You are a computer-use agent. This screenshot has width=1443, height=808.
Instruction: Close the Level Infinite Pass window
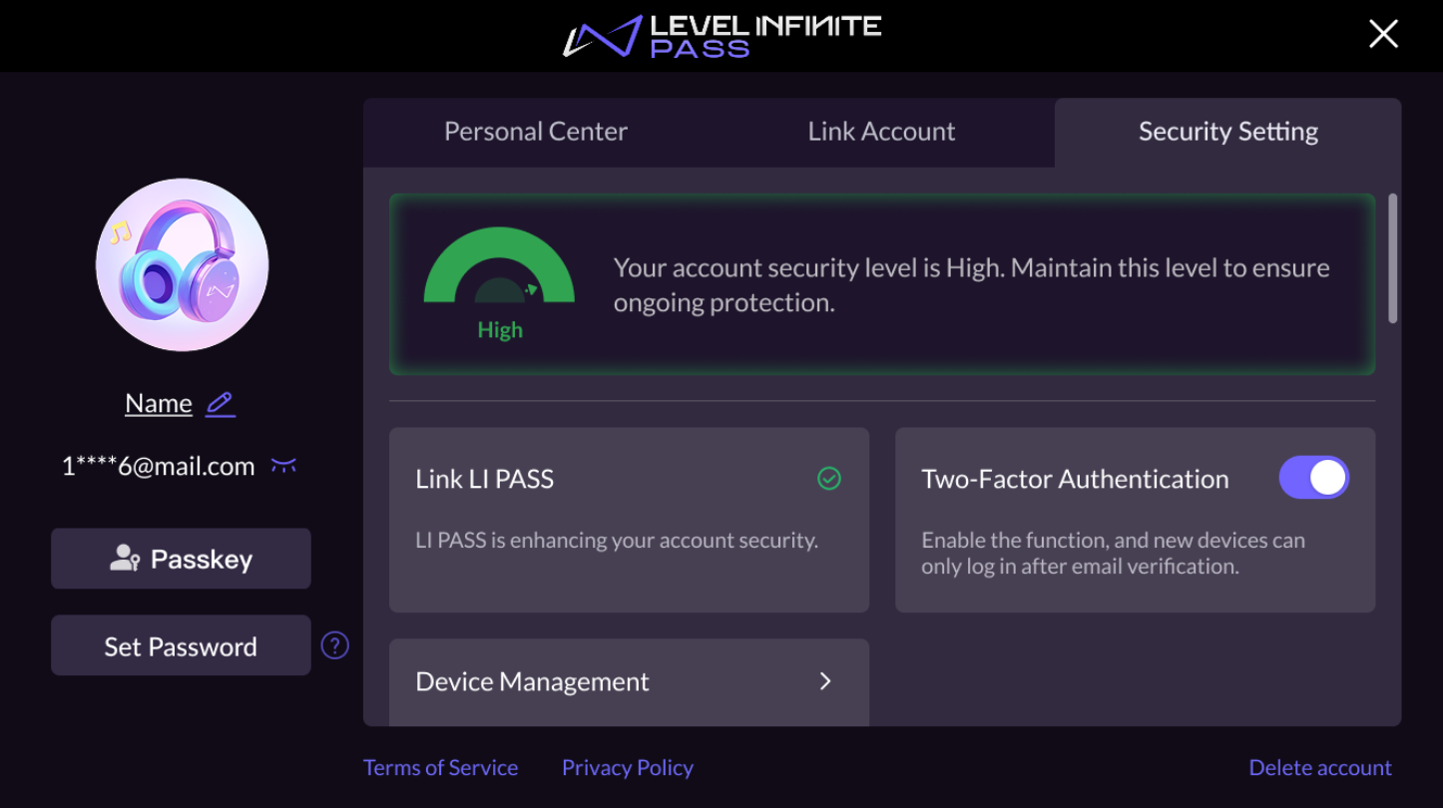(x=1383, y=33)
